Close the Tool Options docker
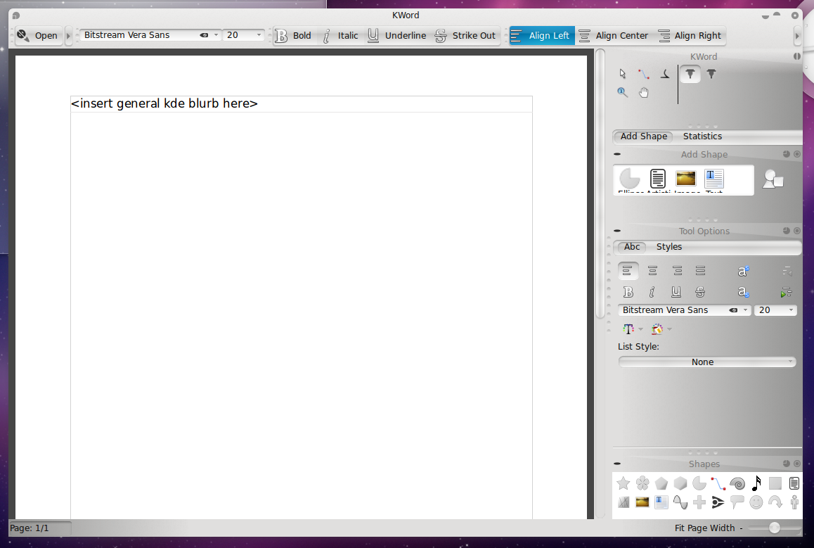The image size is (814, 548). point(797,231)
